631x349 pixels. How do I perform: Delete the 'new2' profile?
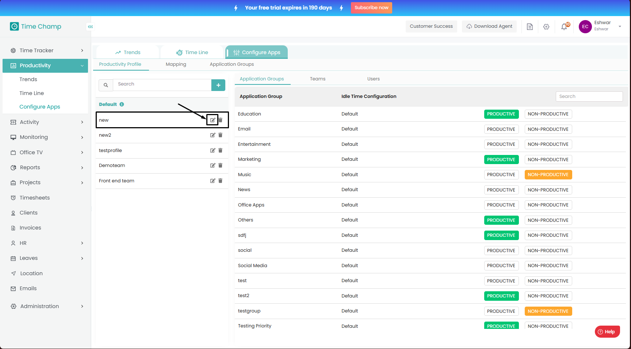click(x=220, y=135)
